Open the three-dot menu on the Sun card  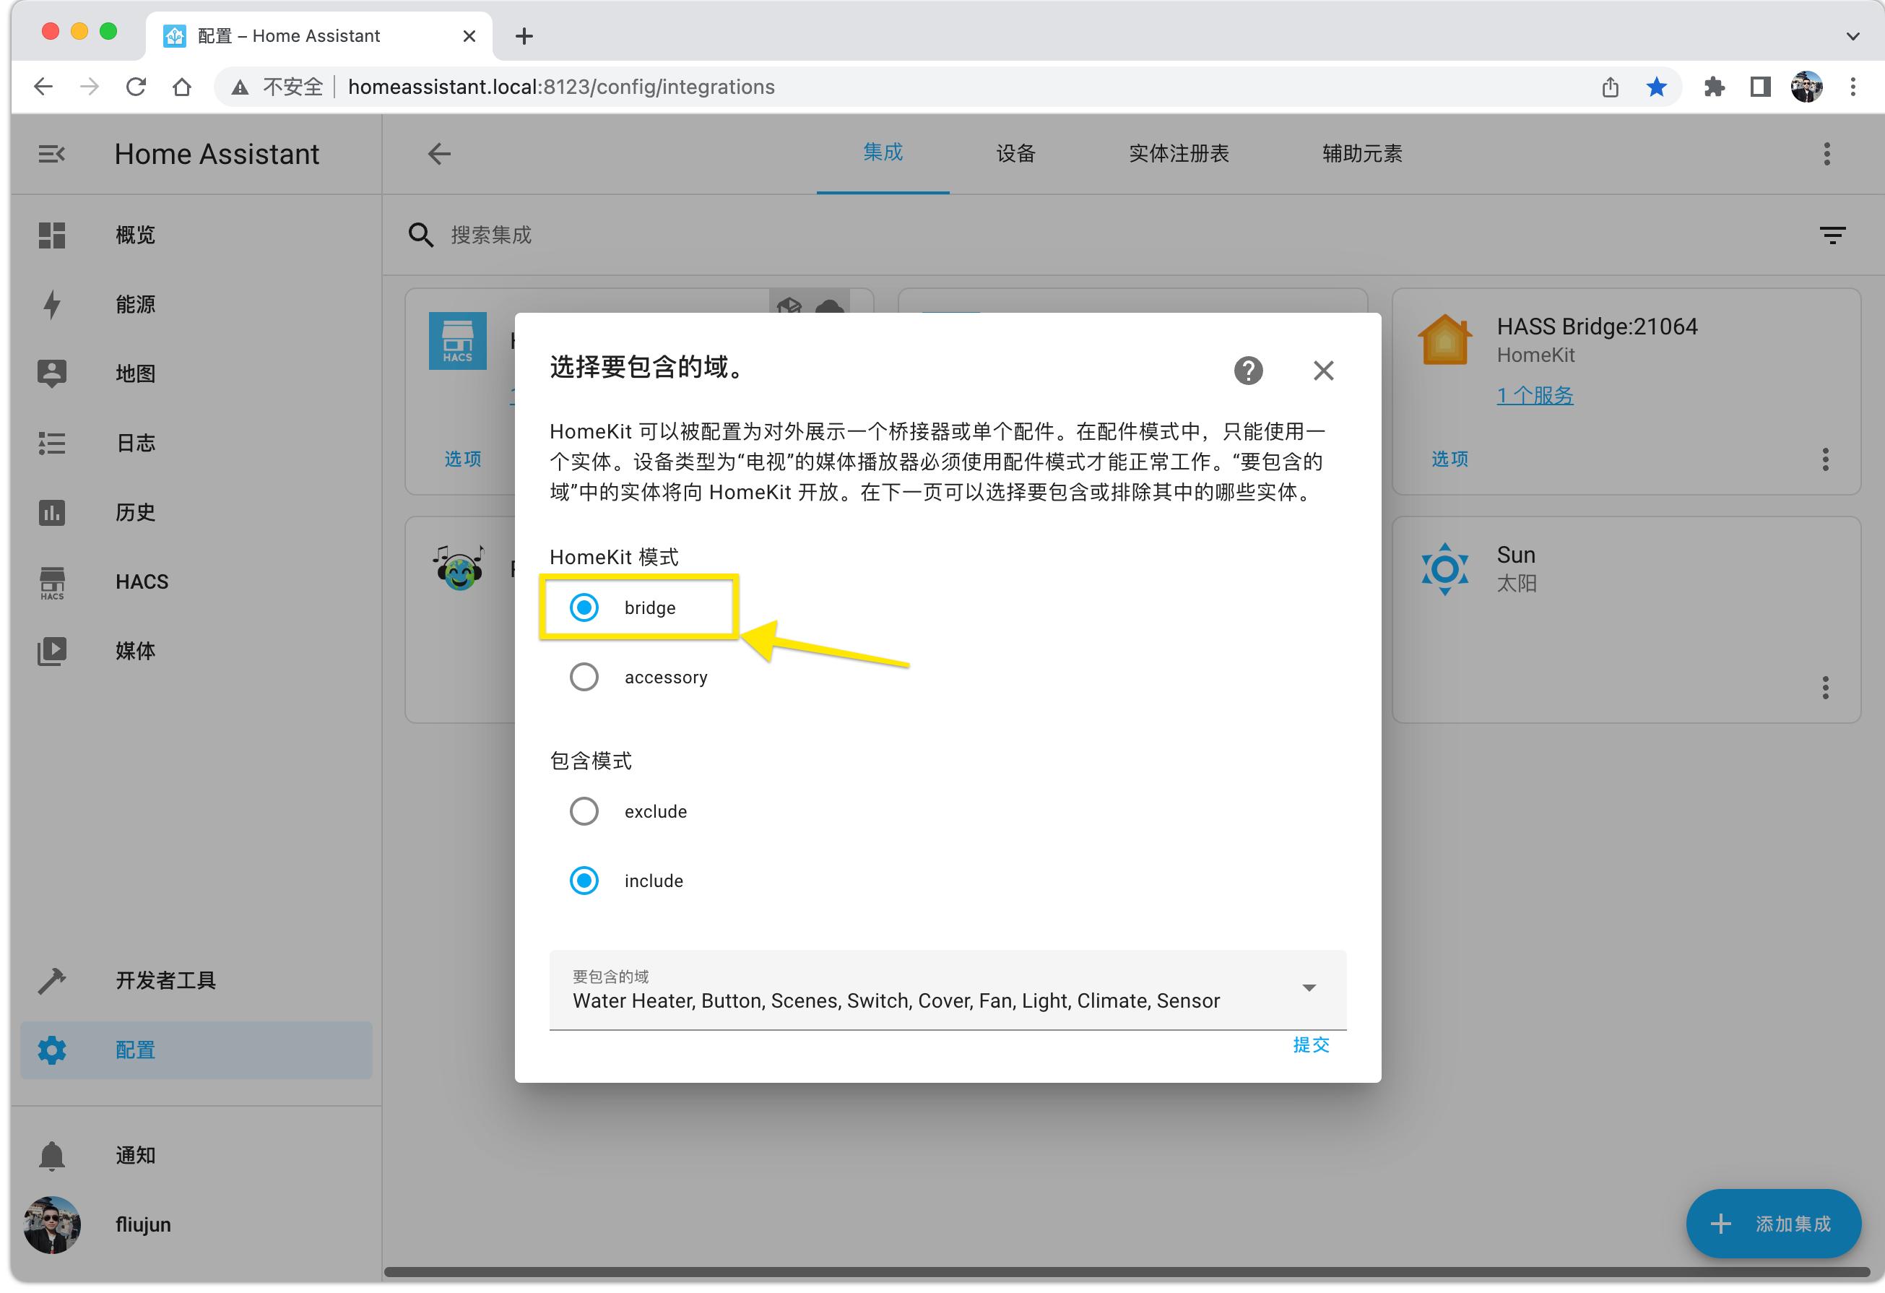(x=1826, y=688)
